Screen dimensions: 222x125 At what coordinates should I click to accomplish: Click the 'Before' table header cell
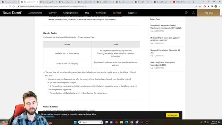(x=67, y=44)
